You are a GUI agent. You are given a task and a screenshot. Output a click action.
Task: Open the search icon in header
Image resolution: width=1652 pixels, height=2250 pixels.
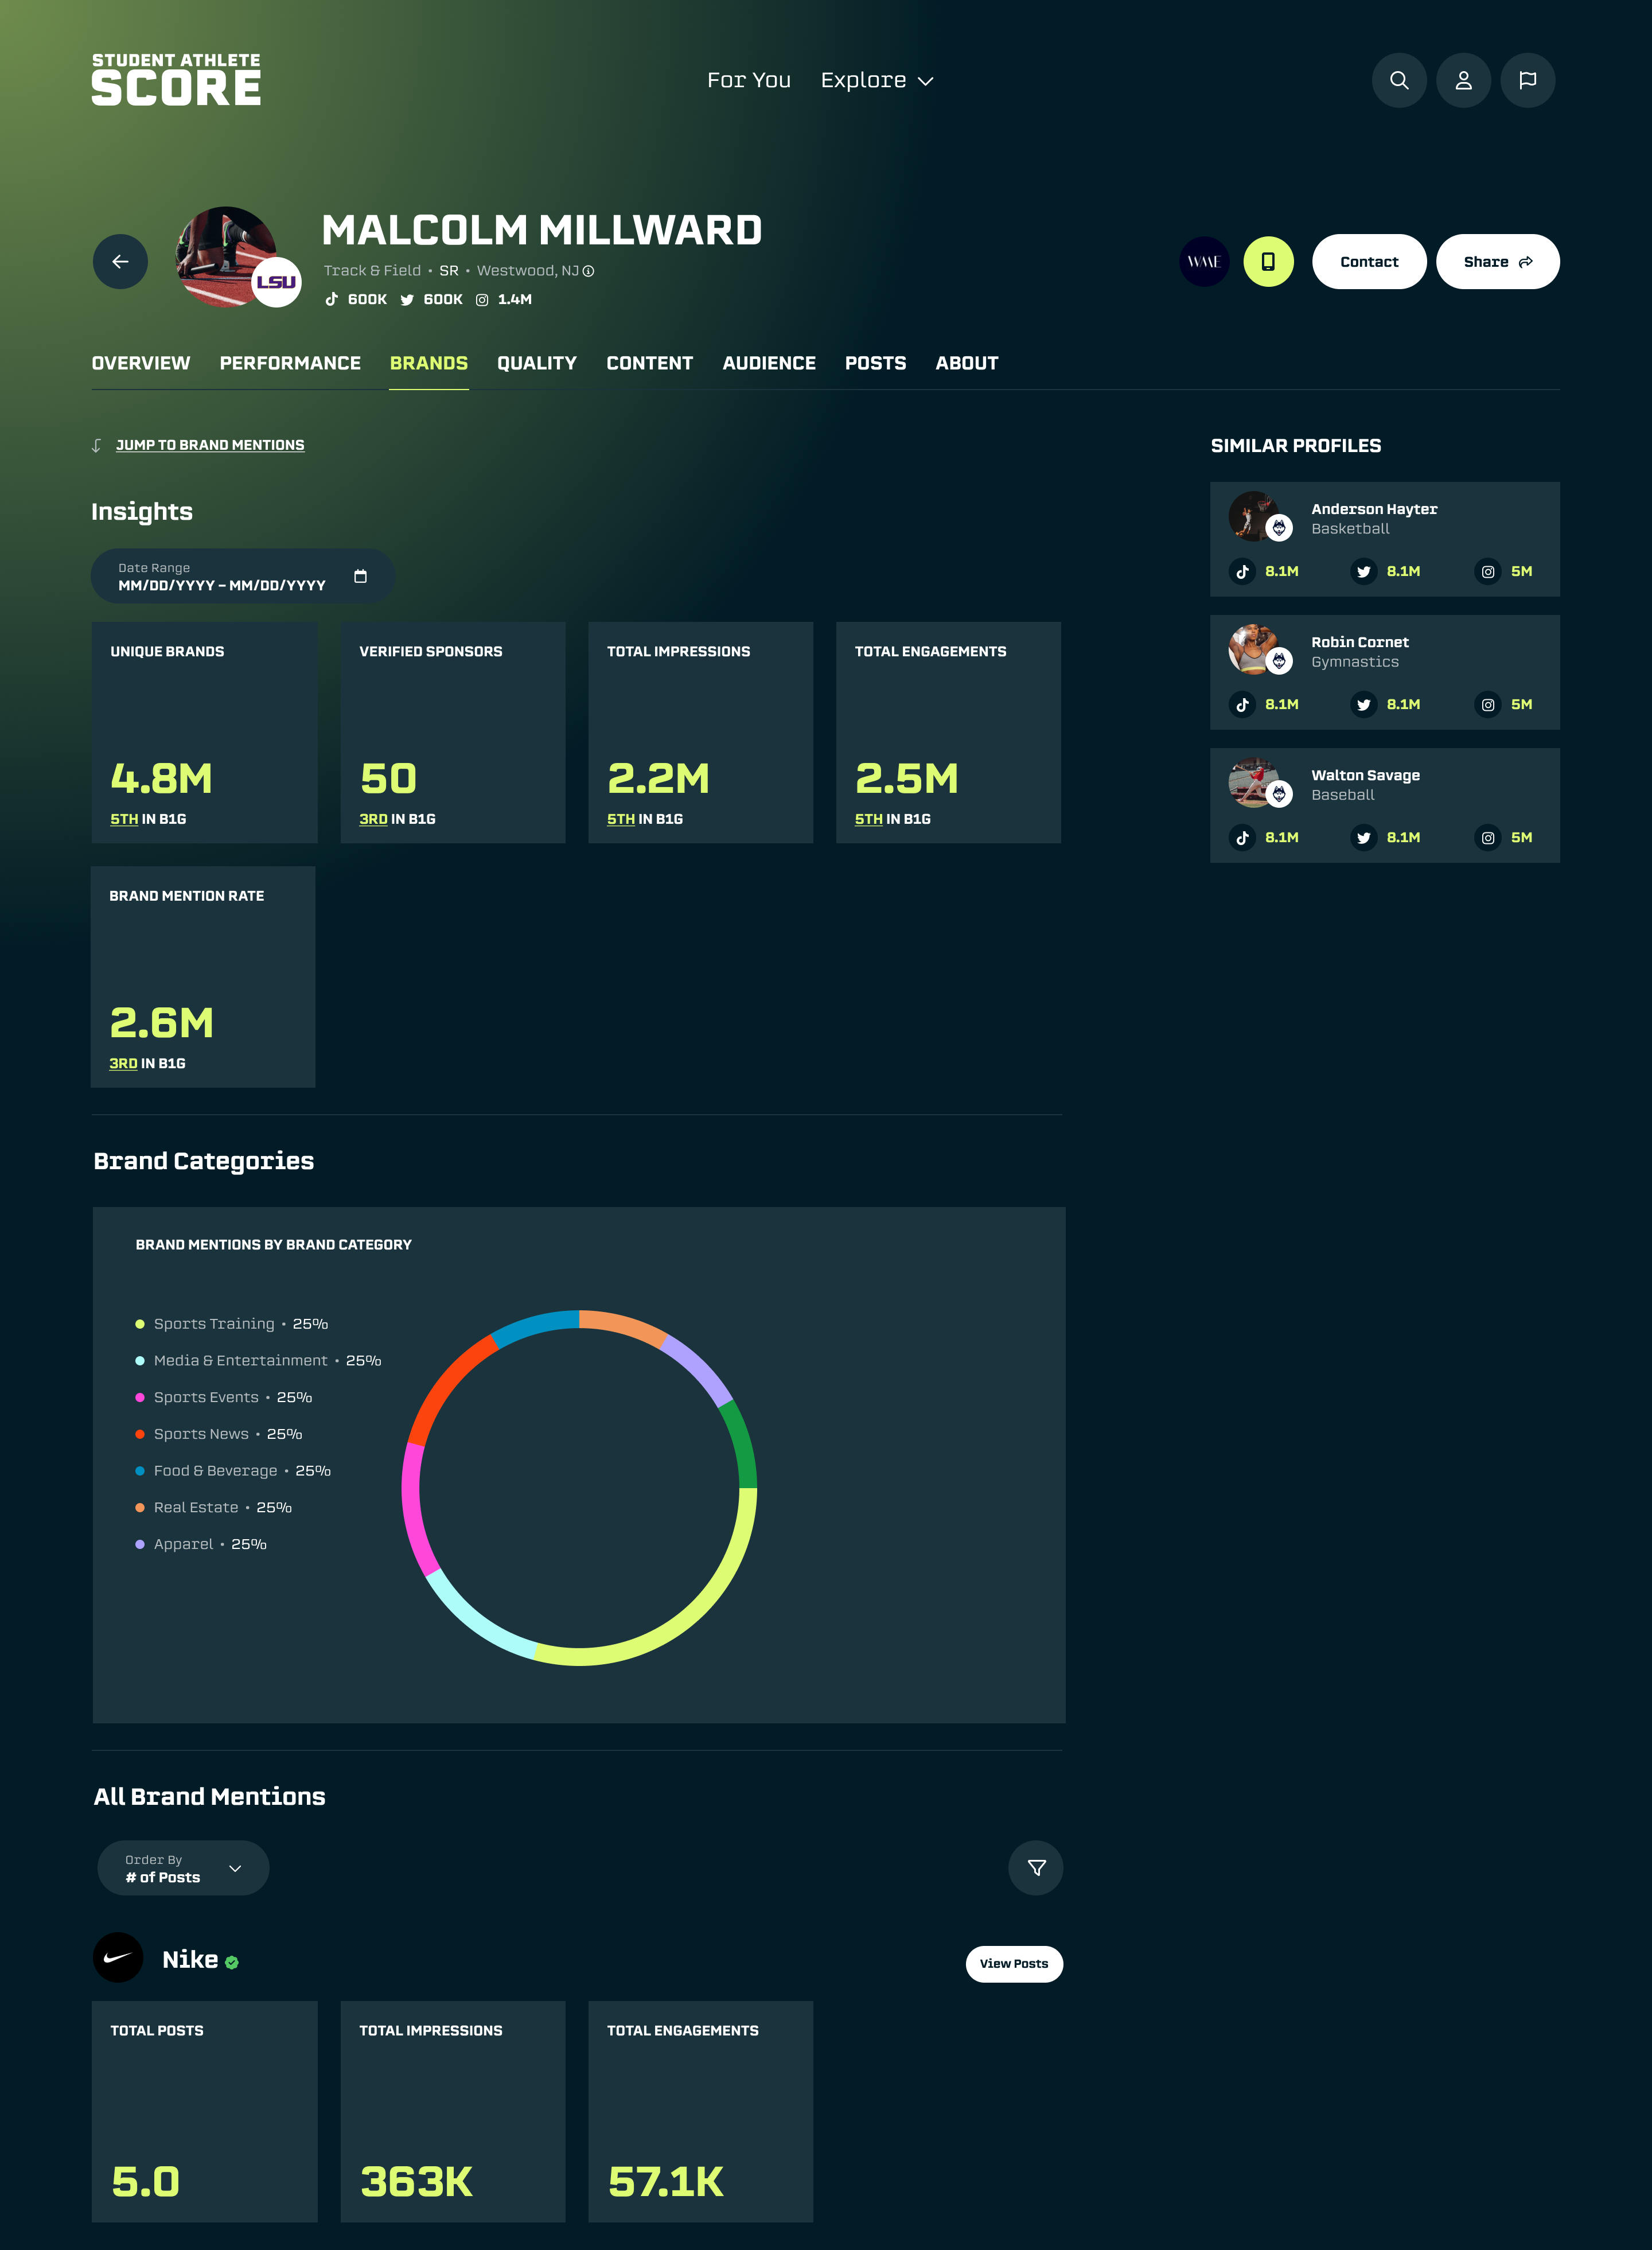coord(1399,80)
